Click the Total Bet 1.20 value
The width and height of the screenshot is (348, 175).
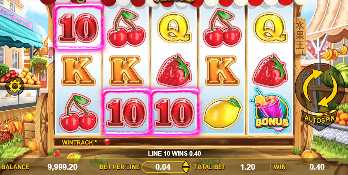coord(247,167)
